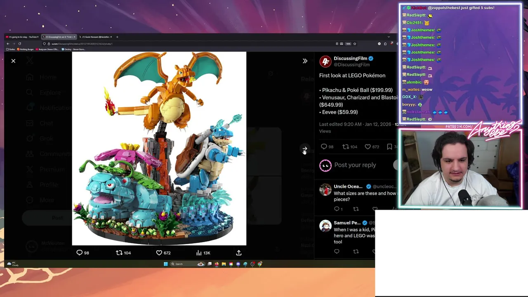
Task: Open the Bodycam Shows Offic... bookmark
Action: [47, 49]
